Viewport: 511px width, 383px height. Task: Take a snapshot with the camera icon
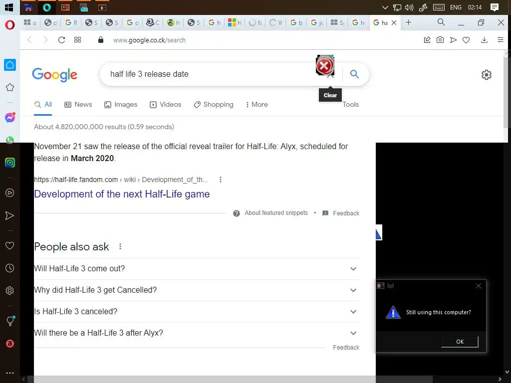440,40
